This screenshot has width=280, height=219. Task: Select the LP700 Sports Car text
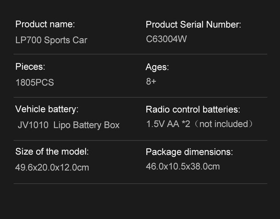pyautogui.click(x=51, y=40)
